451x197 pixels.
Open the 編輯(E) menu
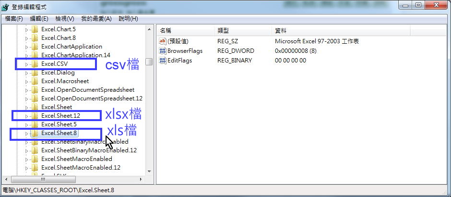[39, 19]
